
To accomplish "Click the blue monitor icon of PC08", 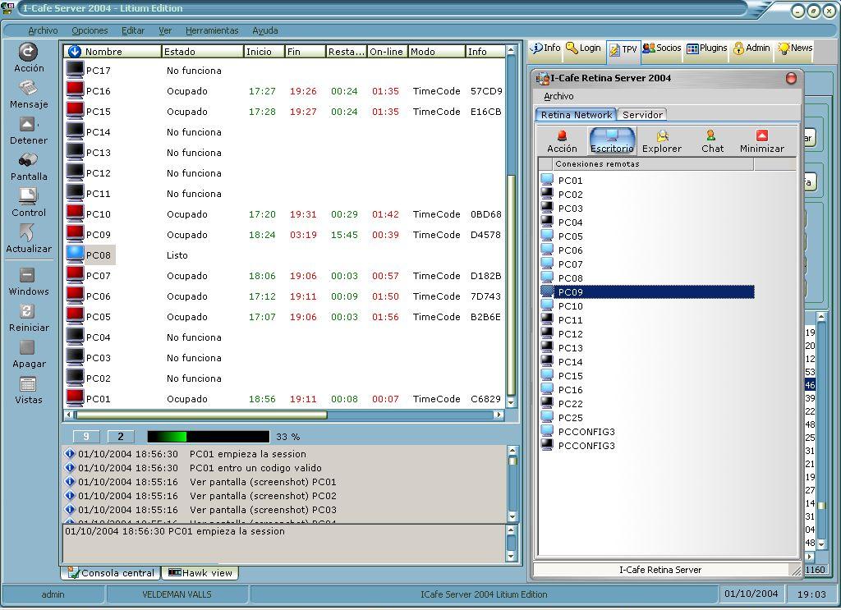I will pos(75,254).
